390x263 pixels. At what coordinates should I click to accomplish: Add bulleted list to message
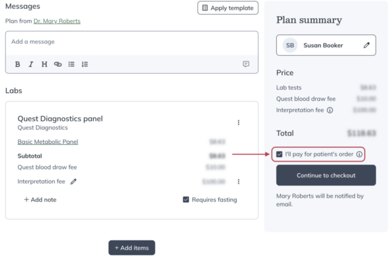[x=72, y=64]
